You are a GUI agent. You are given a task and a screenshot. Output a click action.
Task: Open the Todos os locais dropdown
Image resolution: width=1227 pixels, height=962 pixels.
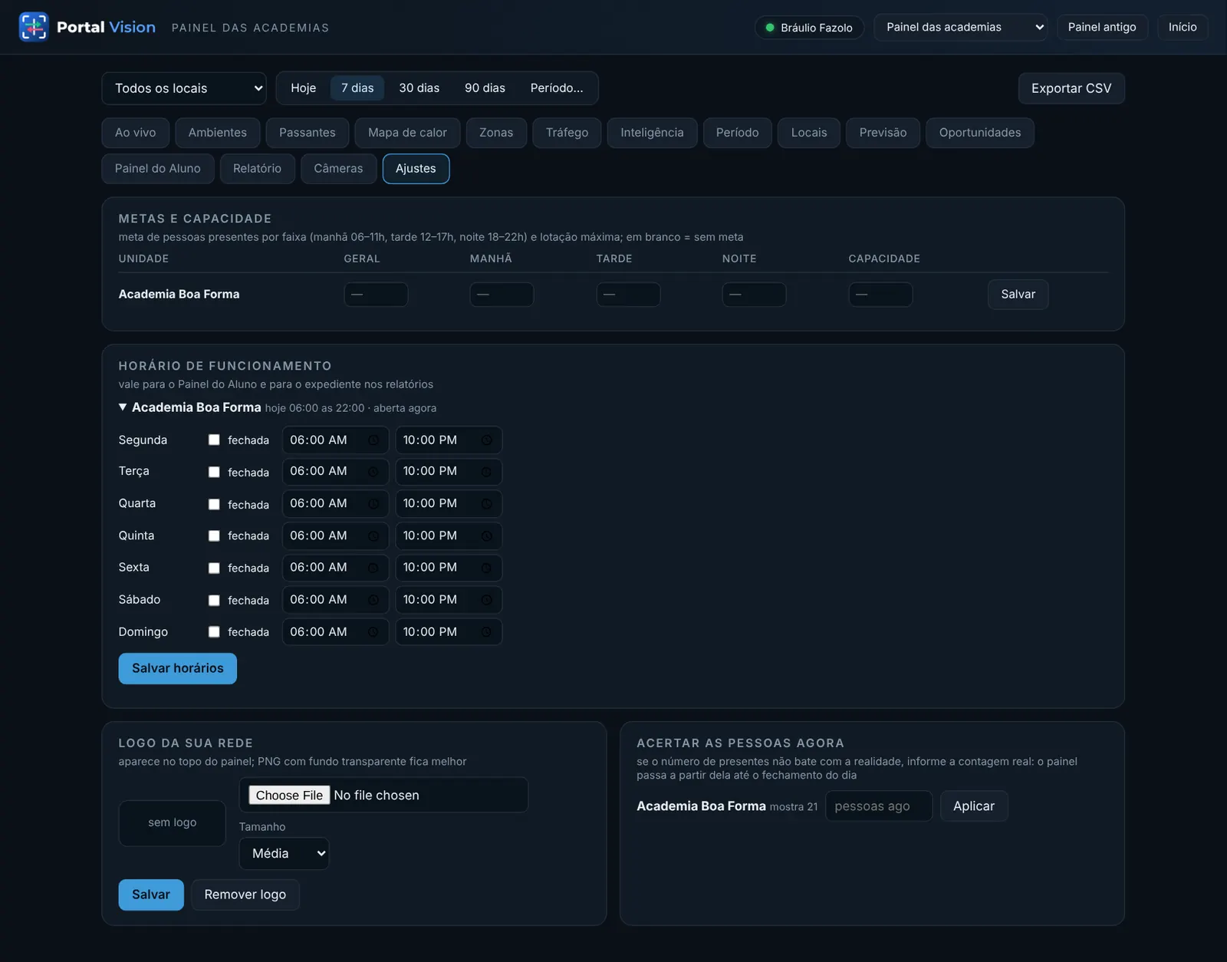[x=184, y=88]
